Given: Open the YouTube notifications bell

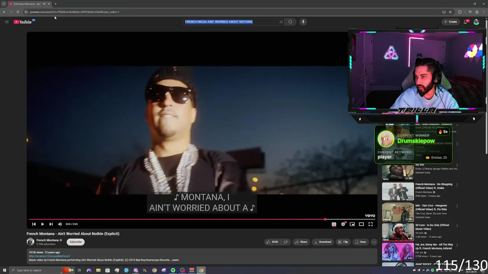Looking at the screenshot, I should click(x=465, y=22).
